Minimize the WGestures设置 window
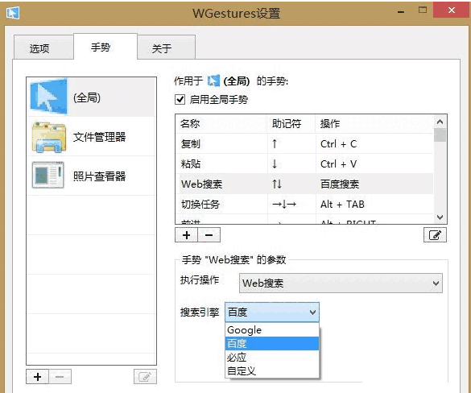Image resolution: width=471 pixels, height=393 pixels. [x=401, y=12]
